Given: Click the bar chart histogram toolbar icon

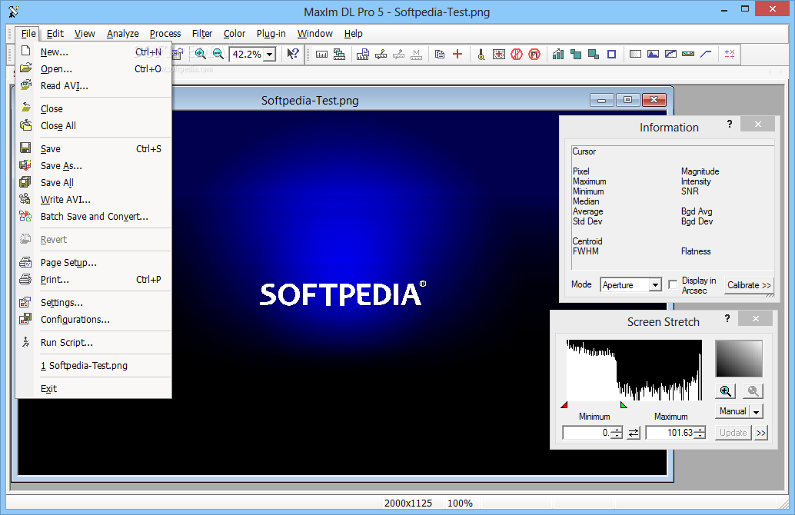Looking at the screenshot, I should pyautogui.click(x=558, y=55).
